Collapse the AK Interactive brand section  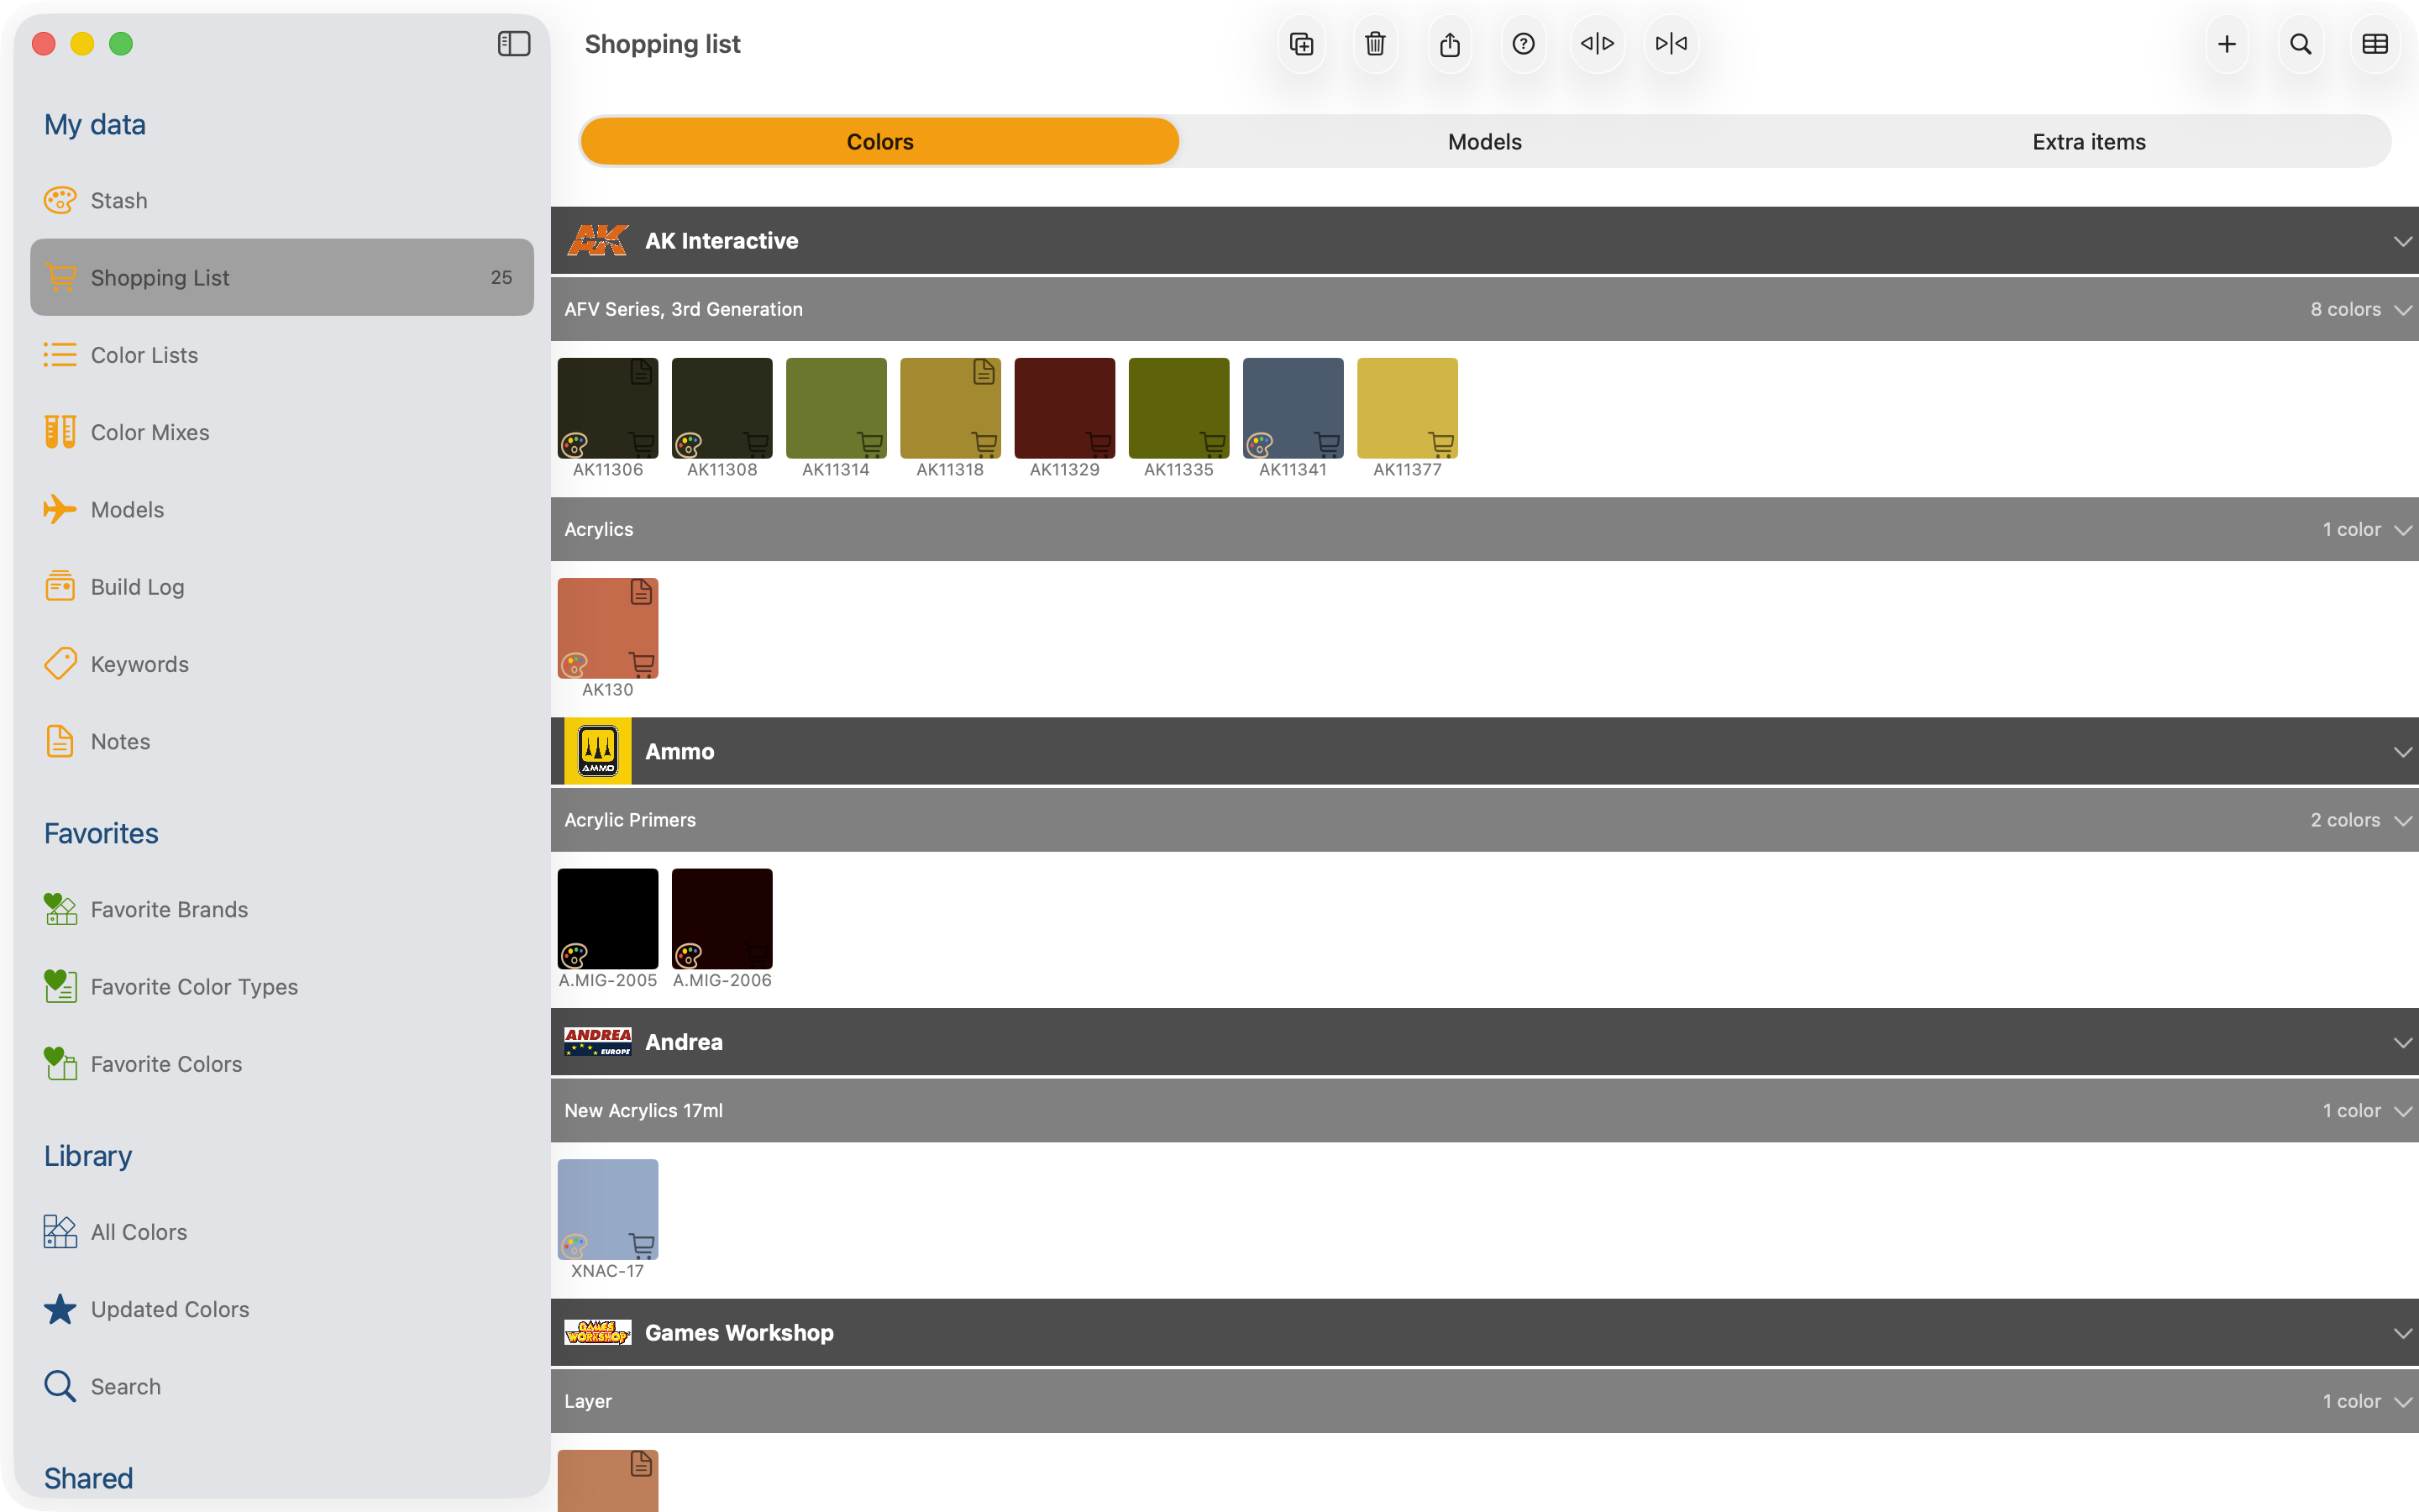[2403, 242]
